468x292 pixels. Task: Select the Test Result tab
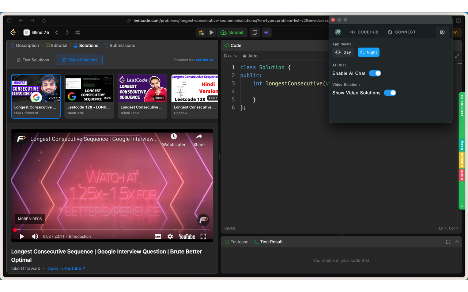pos(268,242)
